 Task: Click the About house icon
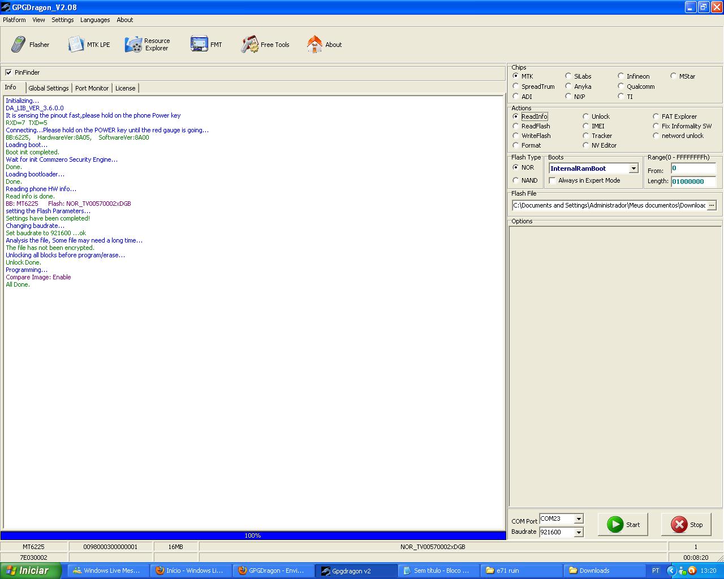pos(314,44)
